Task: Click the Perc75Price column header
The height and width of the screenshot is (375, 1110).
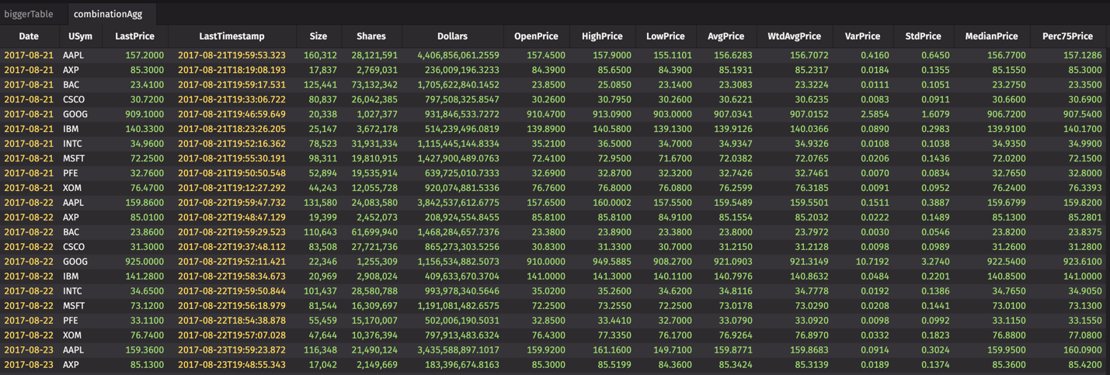Action: [1068, 36]
